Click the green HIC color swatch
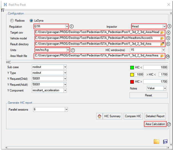This screenshot has width=173, height=150. tap(132, 67)
